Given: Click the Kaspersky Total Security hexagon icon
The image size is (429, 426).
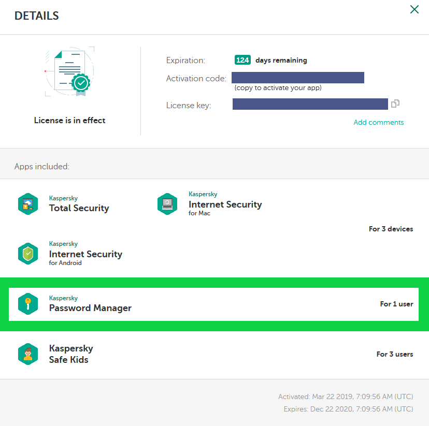Looking at the screenshot, I should click(28, 204).
